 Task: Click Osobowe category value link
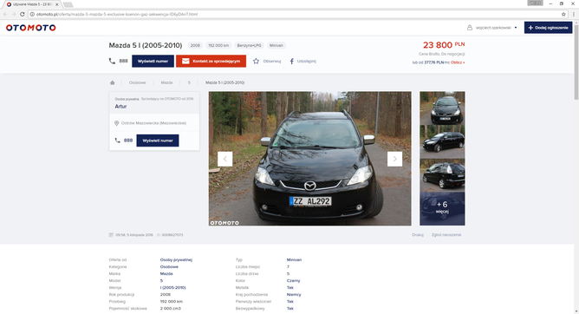pyautogui.click(x=169, y=266)
